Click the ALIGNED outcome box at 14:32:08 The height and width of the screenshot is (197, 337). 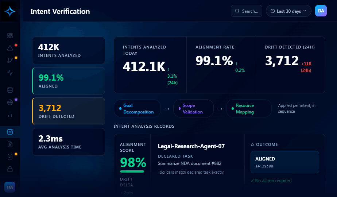(x=285, y=162)
